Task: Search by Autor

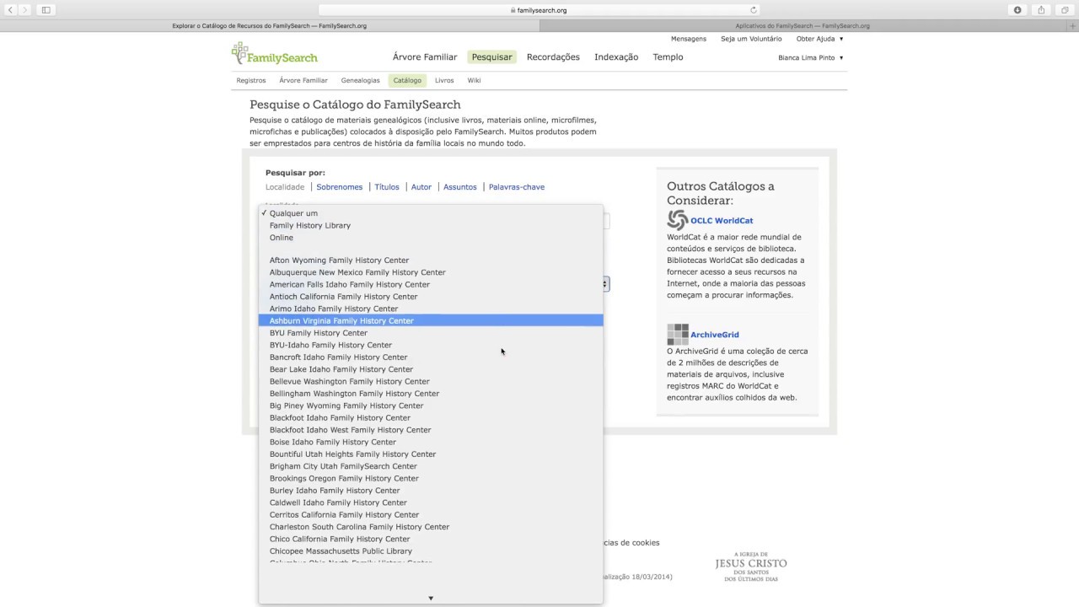Action: pos(421,187)
